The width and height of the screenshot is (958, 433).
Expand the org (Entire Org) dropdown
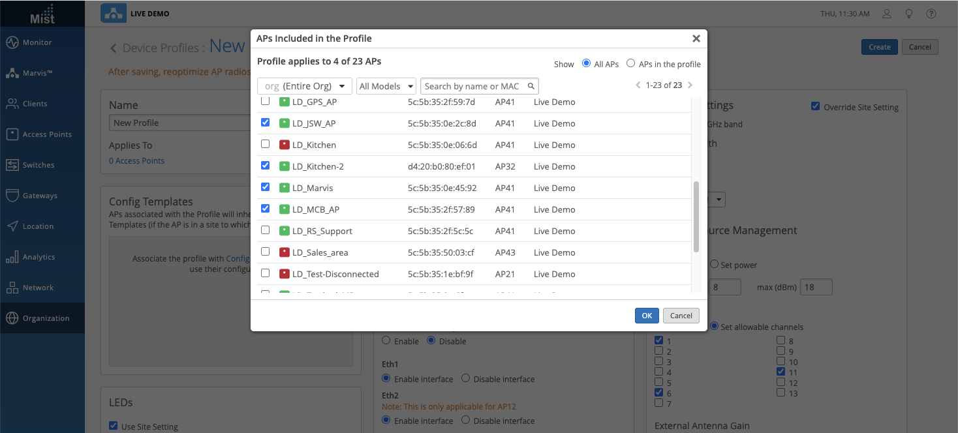pos(305,86)
